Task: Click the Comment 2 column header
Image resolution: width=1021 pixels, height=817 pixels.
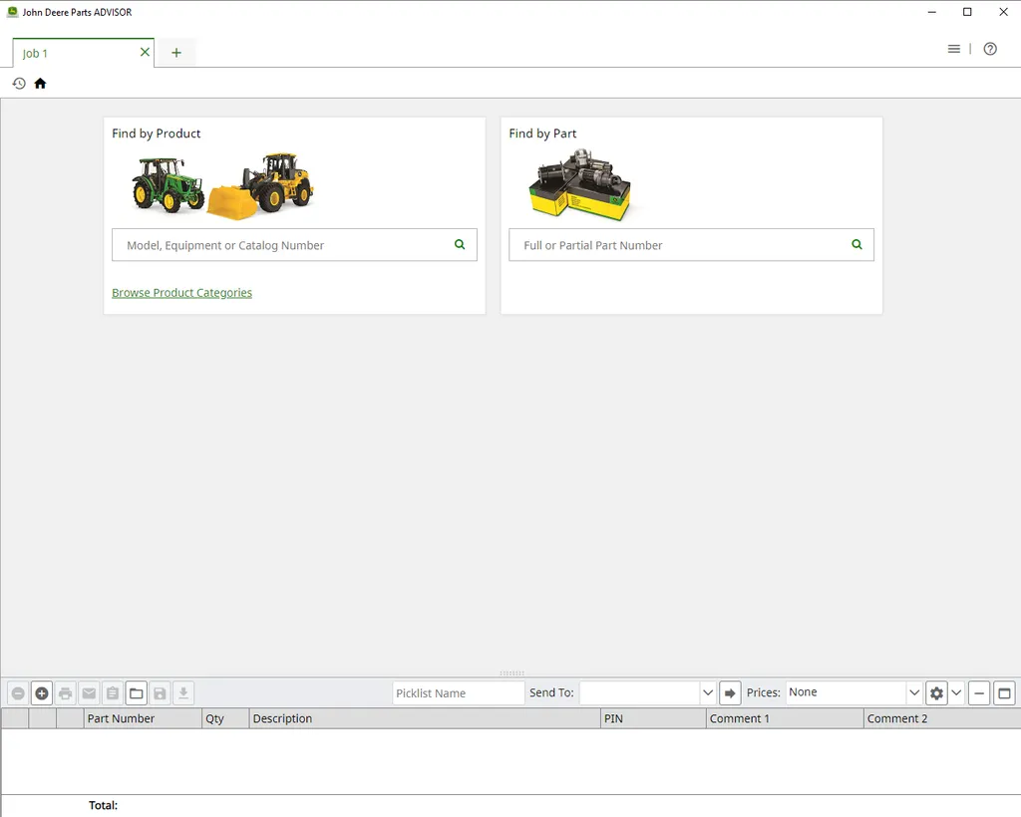Action: point(941,718)
